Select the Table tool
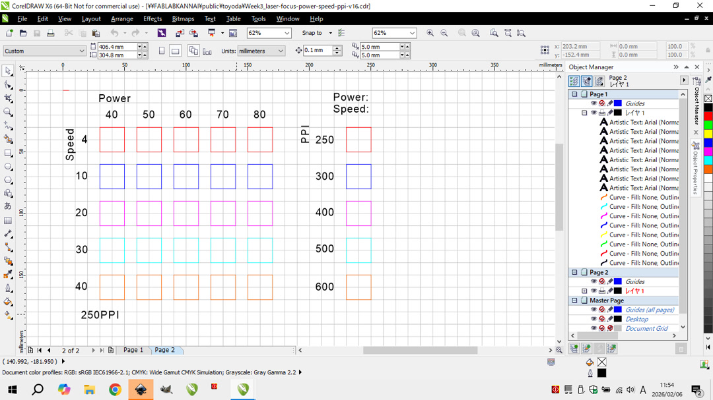Screen dimensions: 713x400 pos(8,221)
